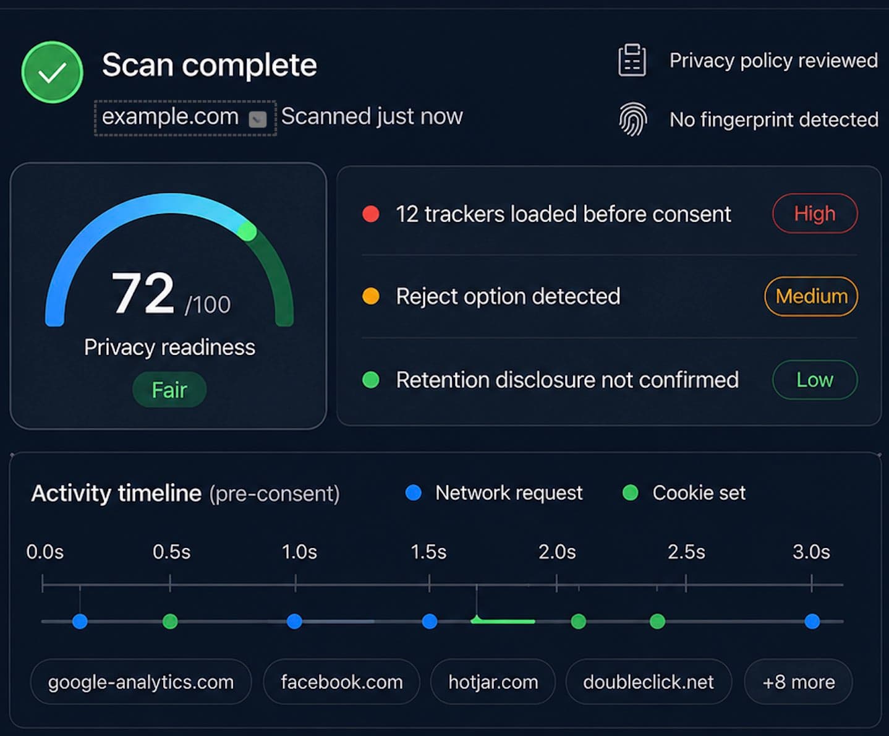The height and width of the screenshot is (736, 889).
Task: Click the fingerprint icon
Action: coord(632,119)
